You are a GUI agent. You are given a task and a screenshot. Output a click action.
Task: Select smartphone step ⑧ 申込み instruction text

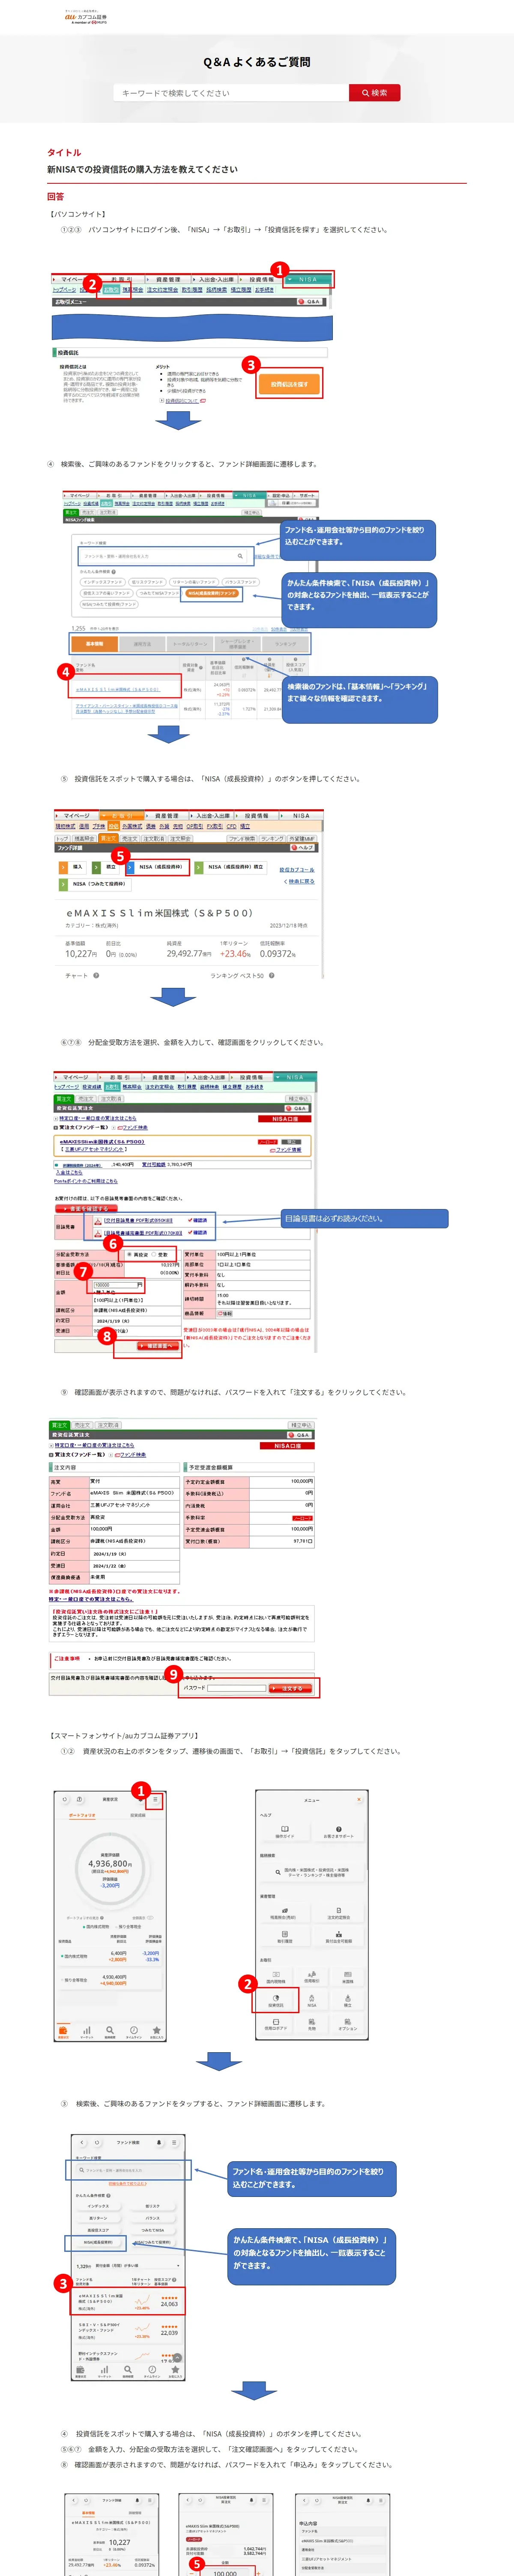click(227, 2464)
